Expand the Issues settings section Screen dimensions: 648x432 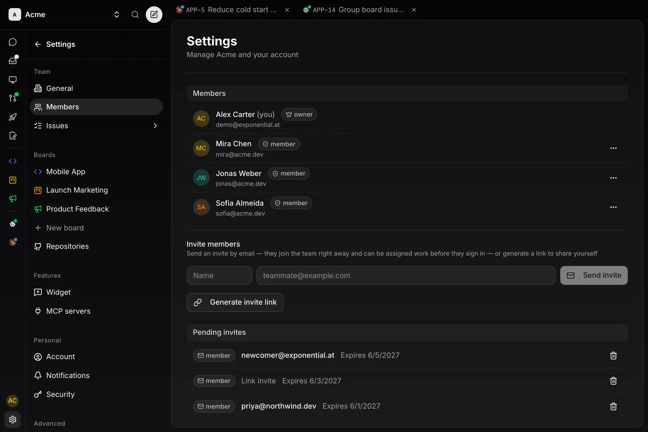tap(96, 126)
